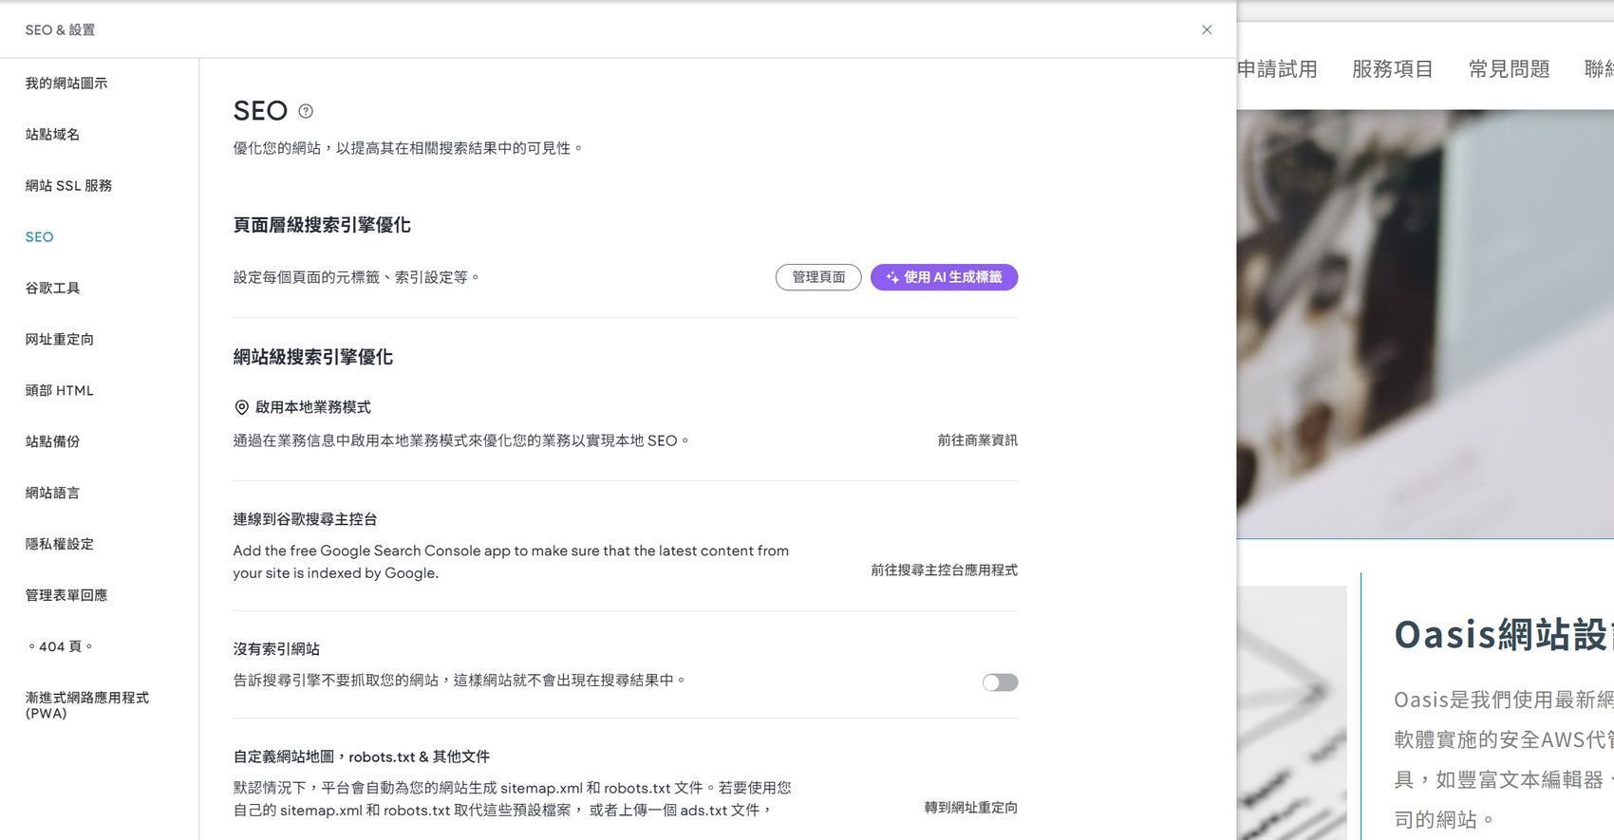Click 管理頁面 button
The height and width of the screenshot is (840, 1614).
point(817,277)
